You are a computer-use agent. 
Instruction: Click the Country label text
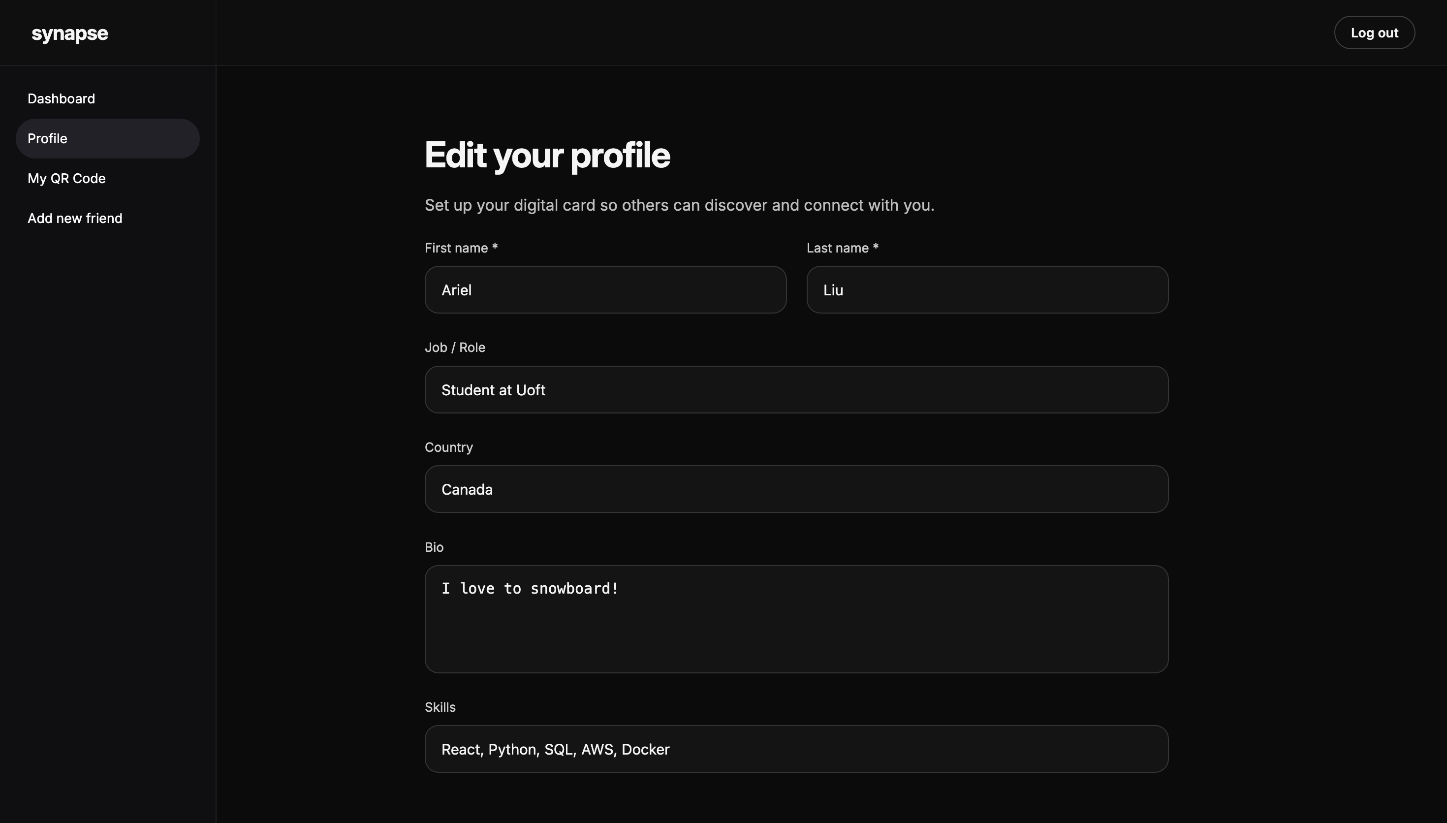[449, 447]
